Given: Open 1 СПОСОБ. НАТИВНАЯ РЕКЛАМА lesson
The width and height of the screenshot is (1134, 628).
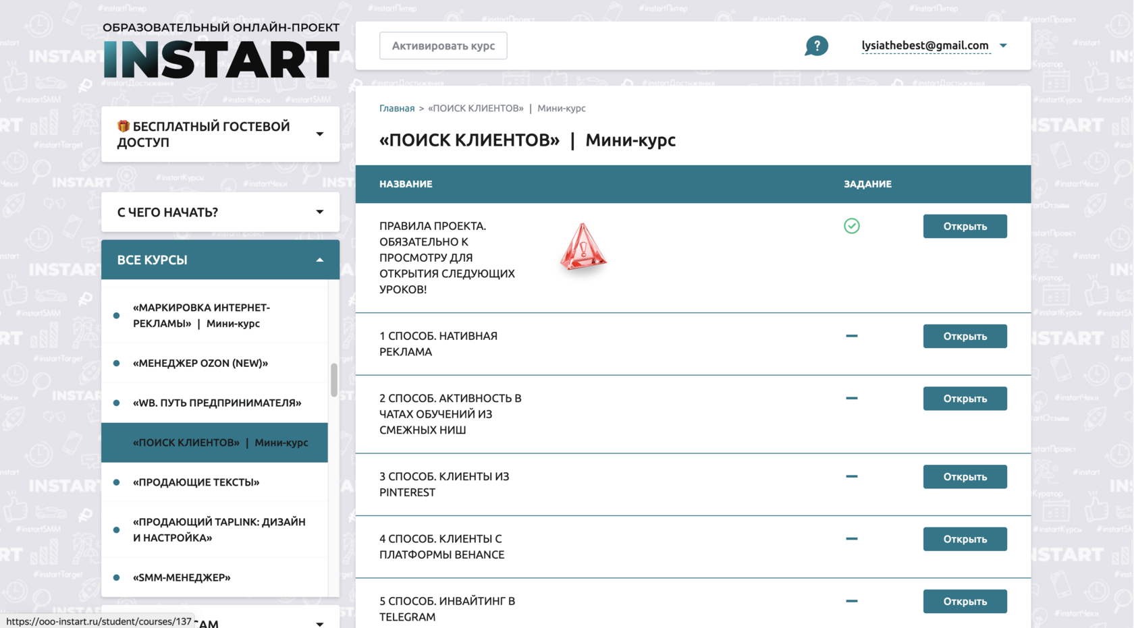Looking at the screenshot, I should pyautogui.click(x=965, y=336).
